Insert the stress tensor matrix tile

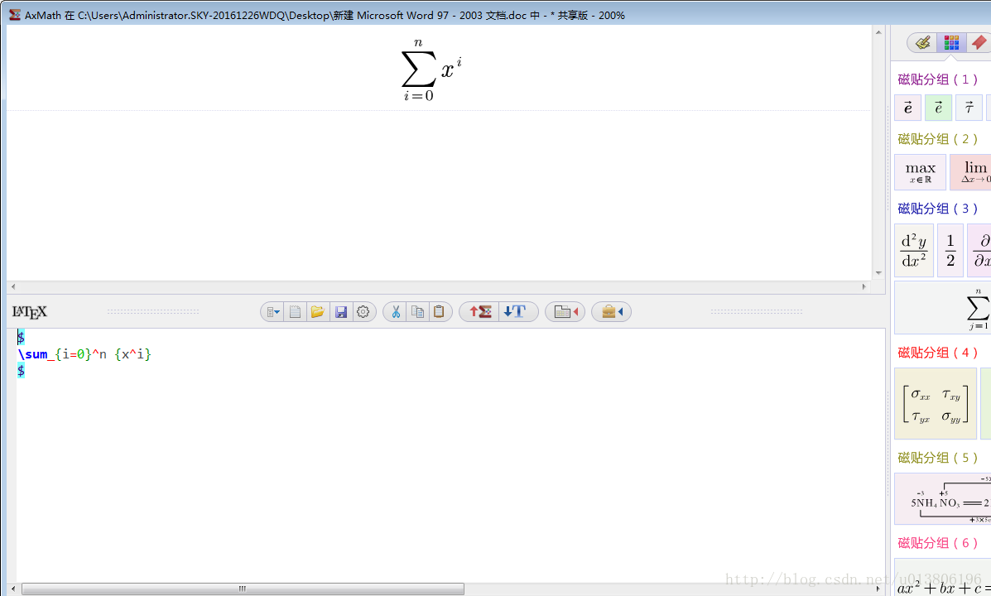click(x=936, y=404)
